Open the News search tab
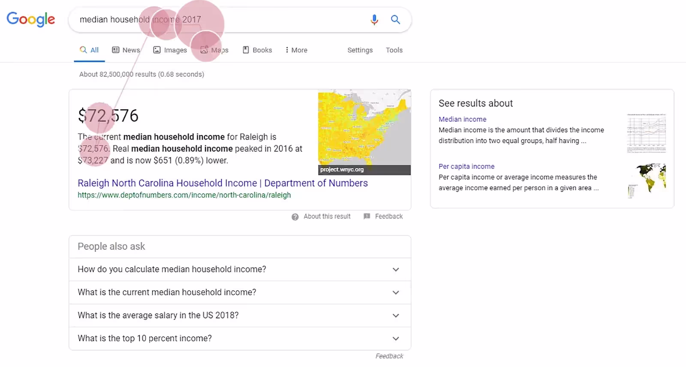The image size is (686, 367). coord(126,50)
